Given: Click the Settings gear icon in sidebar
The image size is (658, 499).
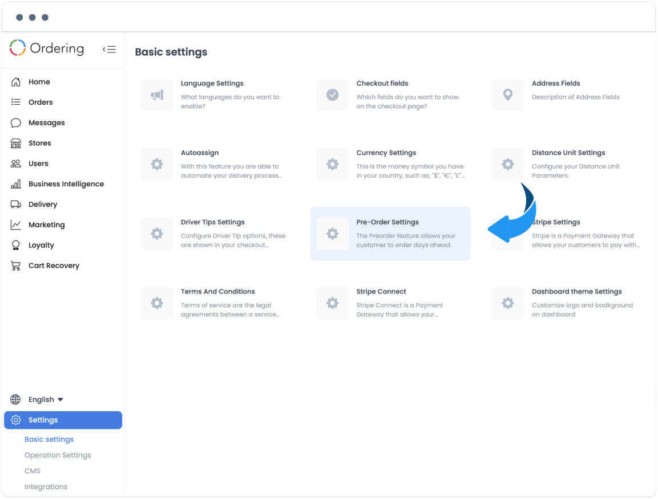Looking at the screenshot, I should (16, 420).
